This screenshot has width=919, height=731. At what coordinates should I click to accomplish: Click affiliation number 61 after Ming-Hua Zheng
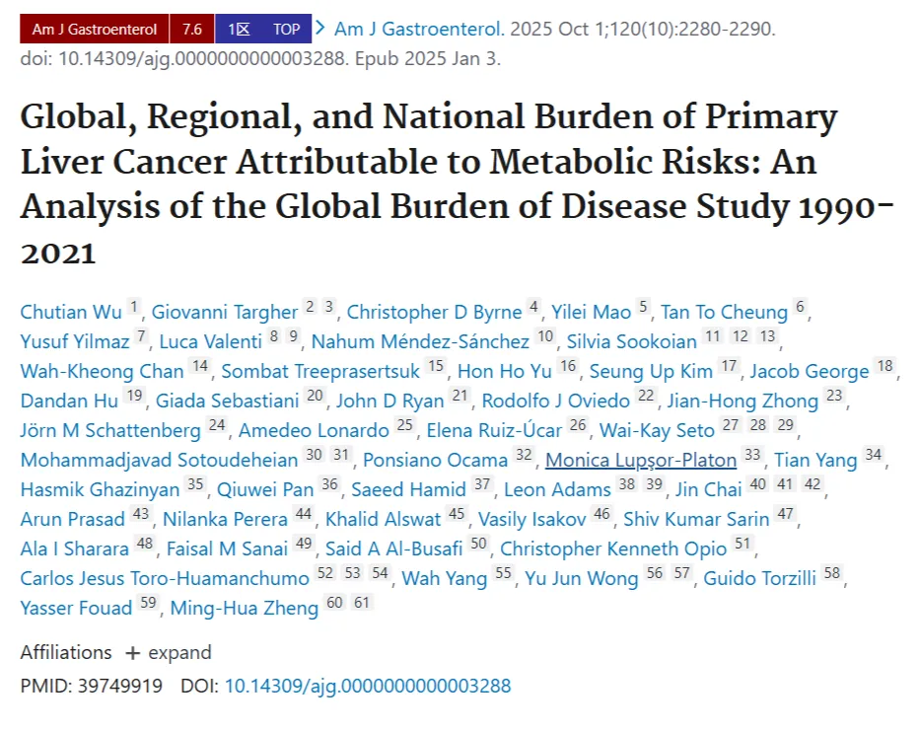pyautogui.click(x=362, y=603)
